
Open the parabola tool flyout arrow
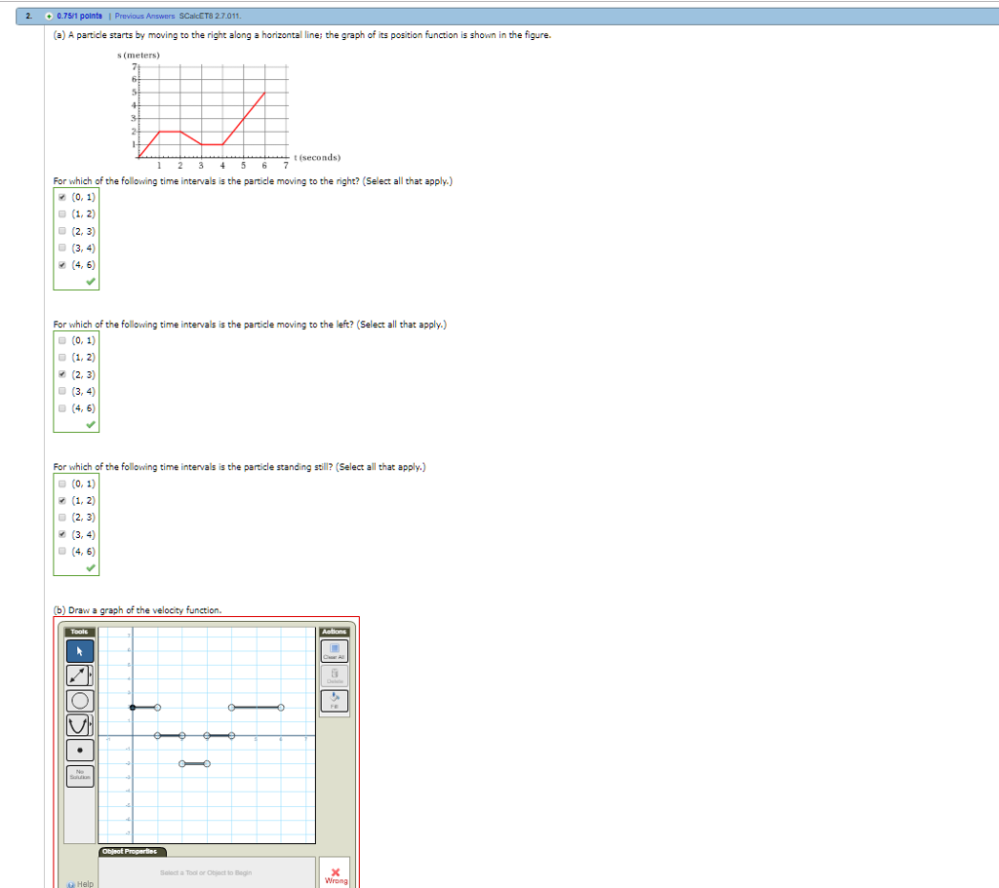point(91,724)
